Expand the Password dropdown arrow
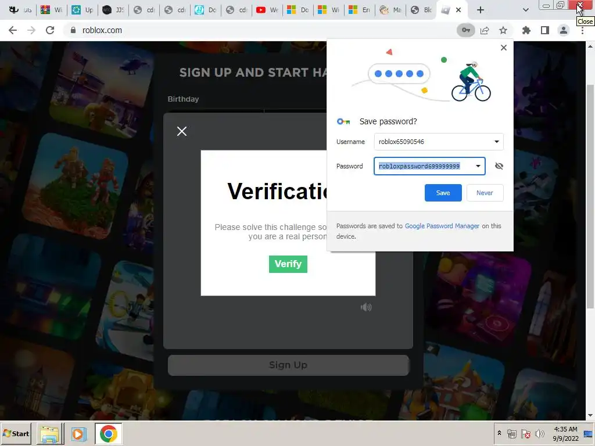 pyautogui.click(x=478, y=166)
